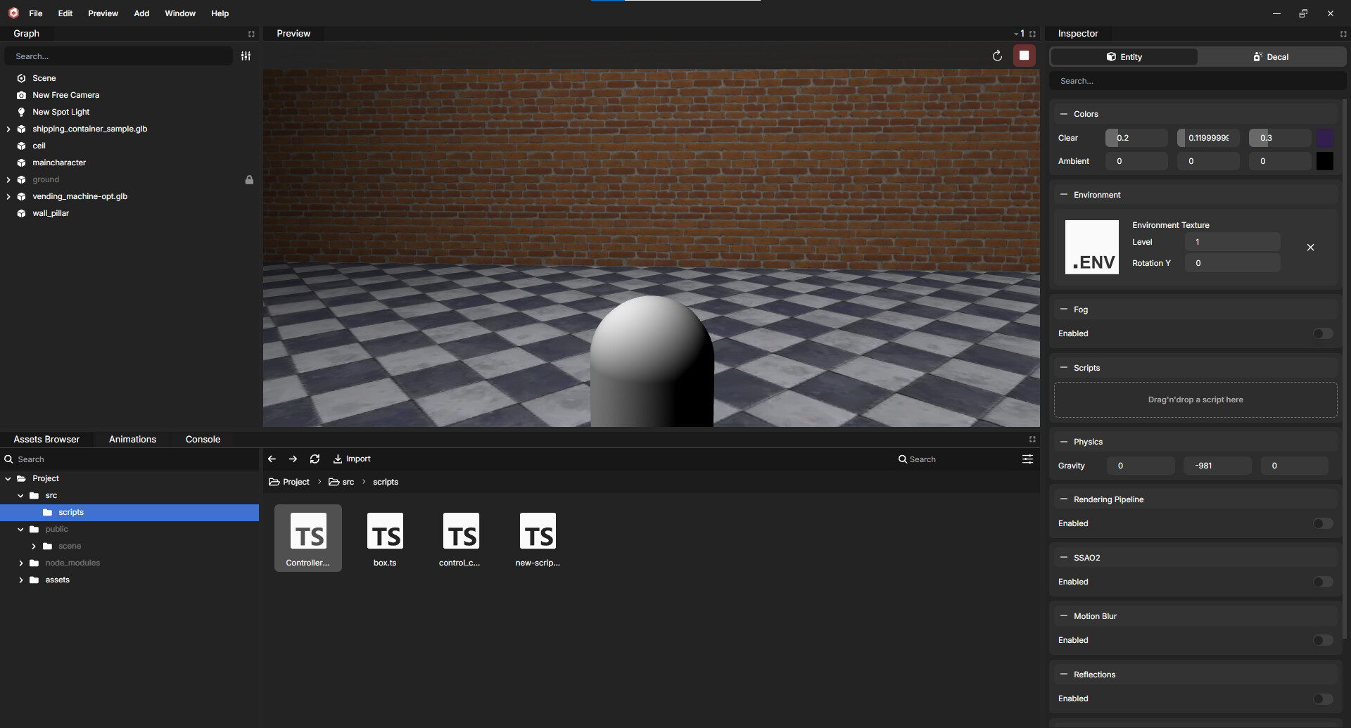Collapse the Physics section
1351x728 pixels.
pyautogui.click(x=1064, y=442)
